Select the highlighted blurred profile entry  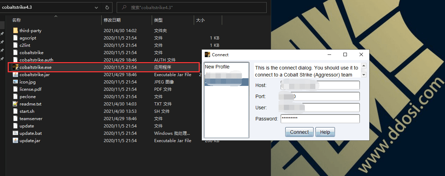226,82
